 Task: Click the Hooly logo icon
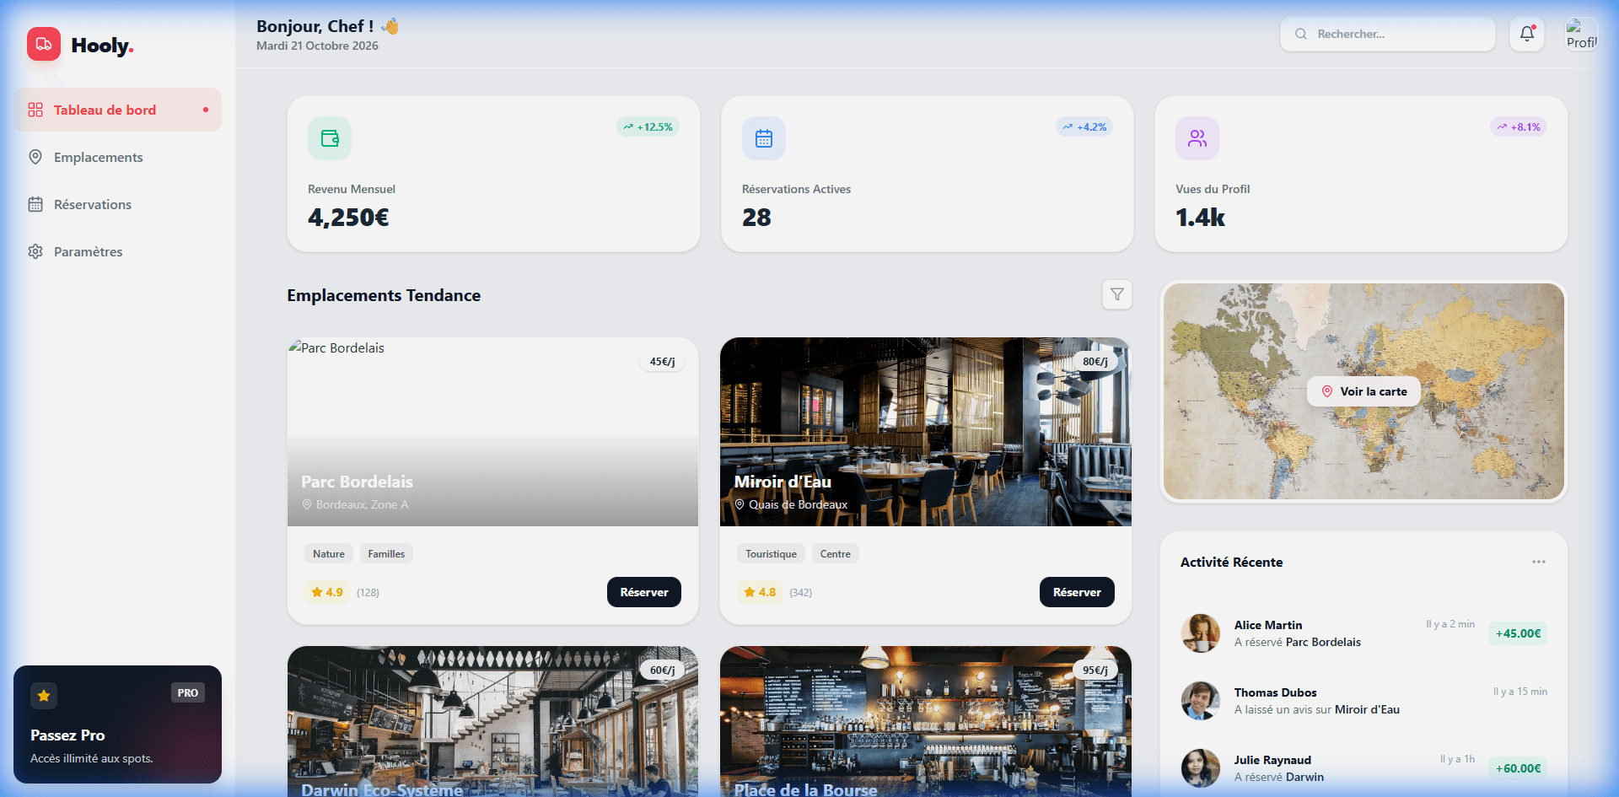tap(44, 44)
